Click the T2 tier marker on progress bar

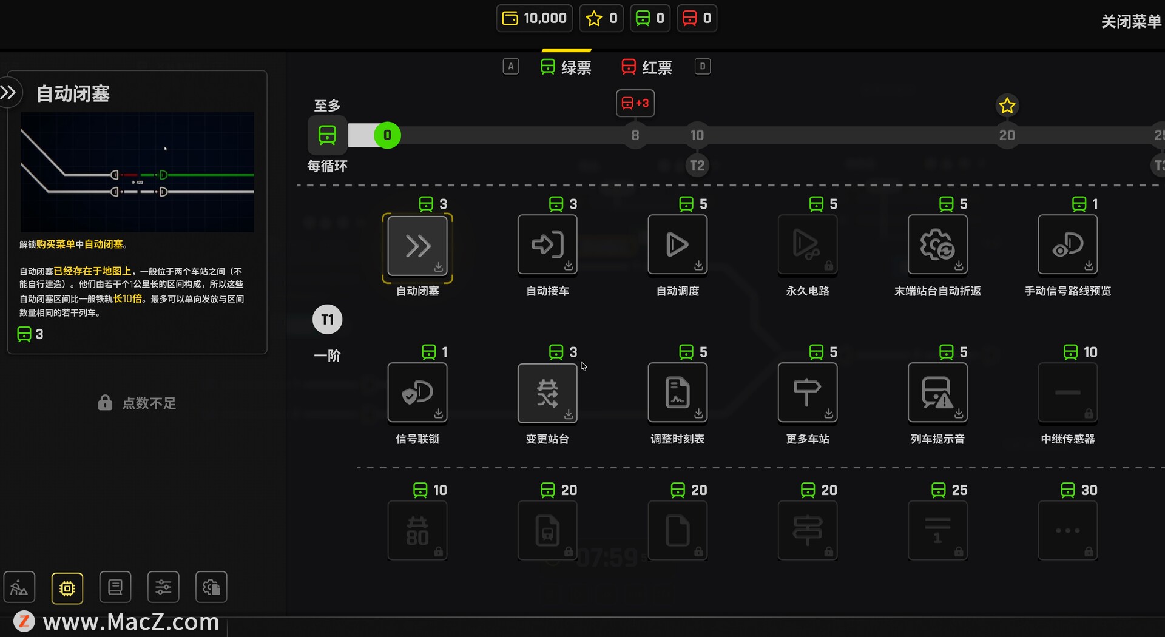tap(697, 166)
